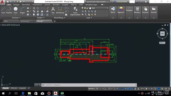Screen dimensions: 171x96
Task: Activate the Move tool in Ändern panel
Action: (x=34, y=8)
